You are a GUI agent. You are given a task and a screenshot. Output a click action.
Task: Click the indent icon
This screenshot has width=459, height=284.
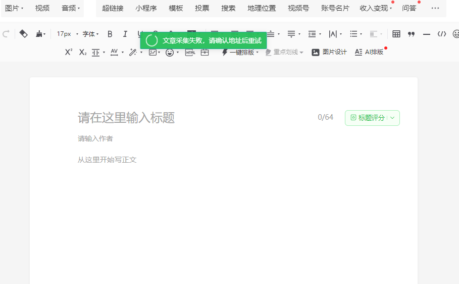coord(312,34)
